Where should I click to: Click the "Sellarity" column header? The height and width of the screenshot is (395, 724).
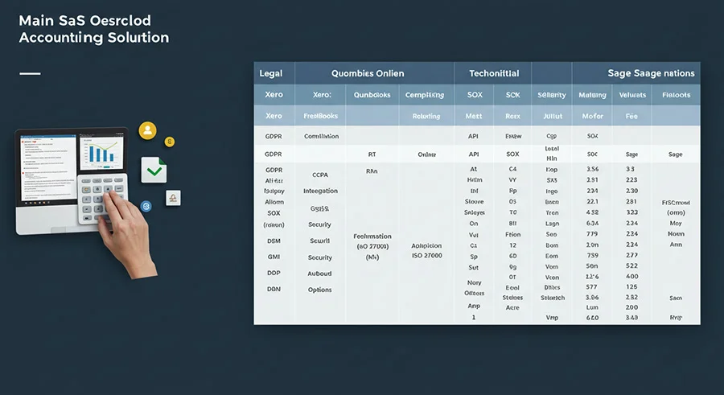tap(551, 95)
